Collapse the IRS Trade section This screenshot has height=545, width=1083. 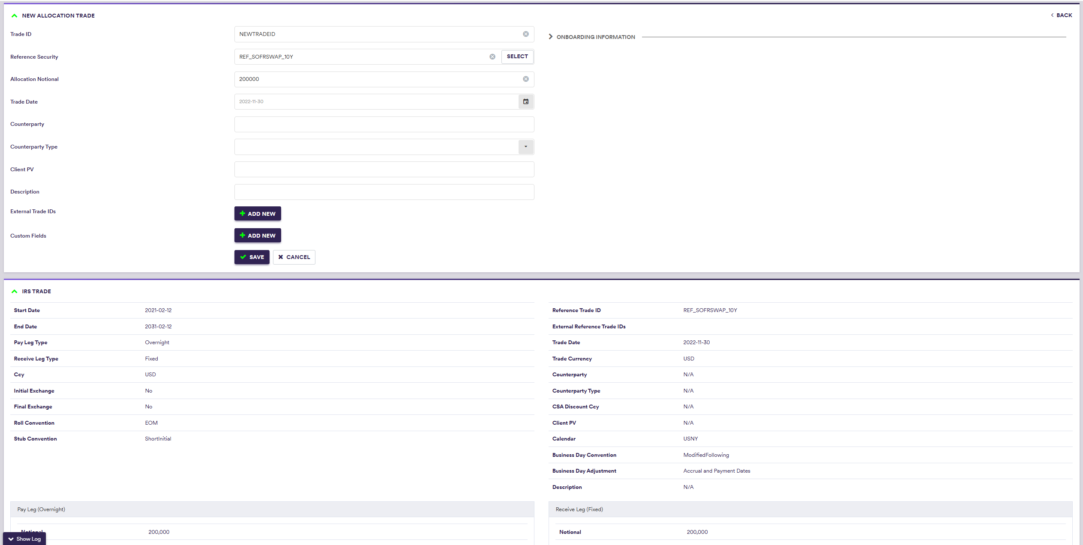[15, 292]
